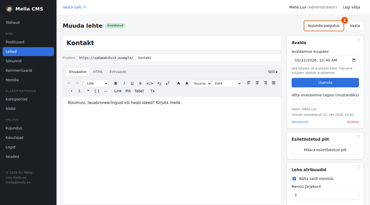The width and height of the screenshot is (370, 205).
Task: Open Postitused in the sidebar
Action: pos(28,42)
